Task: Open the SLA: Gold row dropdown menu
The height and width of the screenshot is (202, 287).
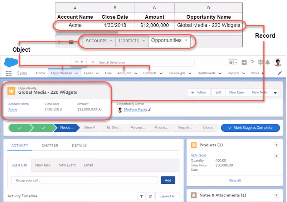Action: (x=276, y=156)
